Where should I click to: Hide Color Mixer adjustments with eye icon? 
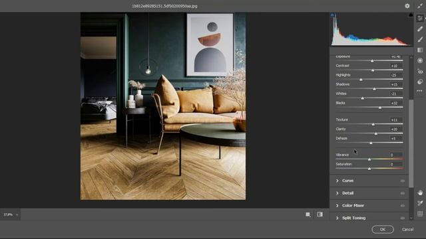tap(402, 206)
